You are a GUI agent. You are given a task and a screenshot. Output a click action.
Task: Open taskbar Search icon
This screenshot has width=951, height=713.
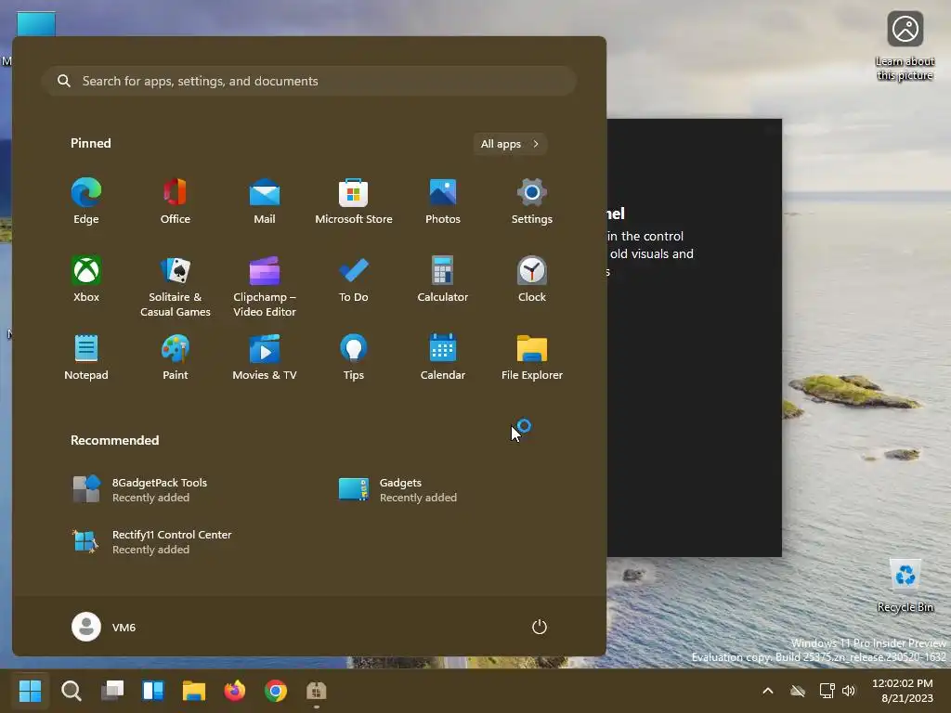point(71,690)
